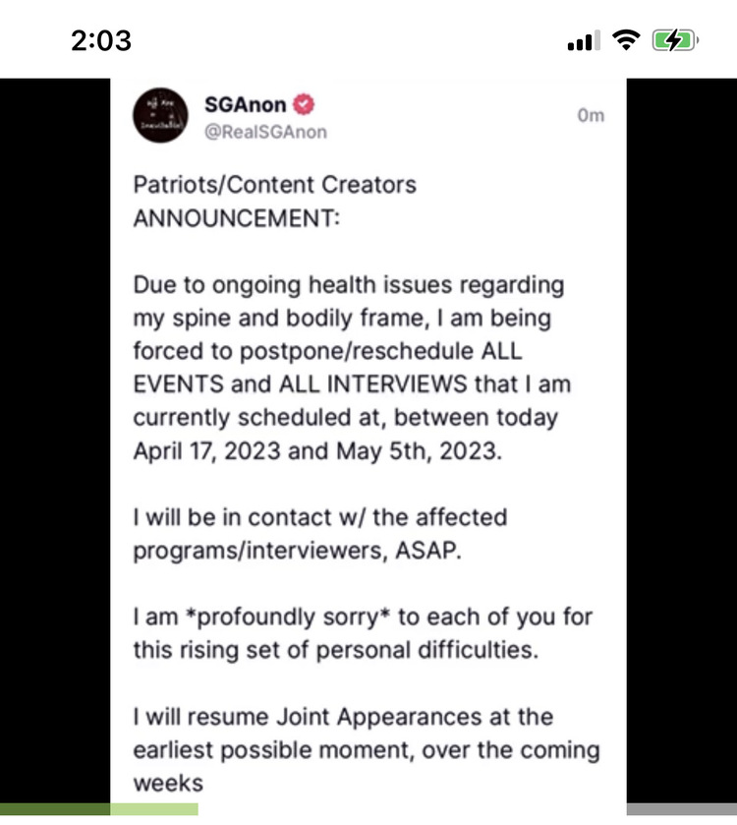737x825 pixels.
Task: Click the *profoundly sorry* sentence
Action: [x=363, y=633]
